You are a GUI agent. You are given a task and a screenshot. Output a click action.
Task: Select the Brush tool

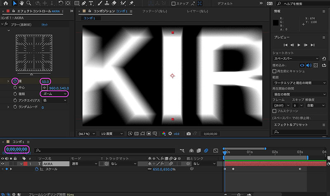point(100,3)
